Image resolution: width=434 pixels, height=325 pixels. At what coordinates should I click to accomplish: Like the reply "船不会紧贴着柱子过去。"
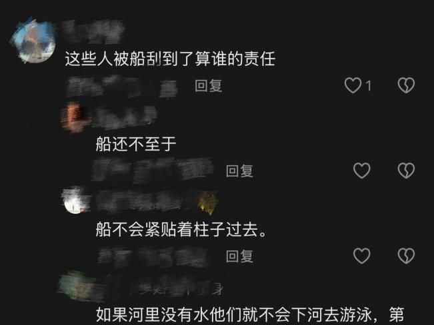[x=362, y=256]
